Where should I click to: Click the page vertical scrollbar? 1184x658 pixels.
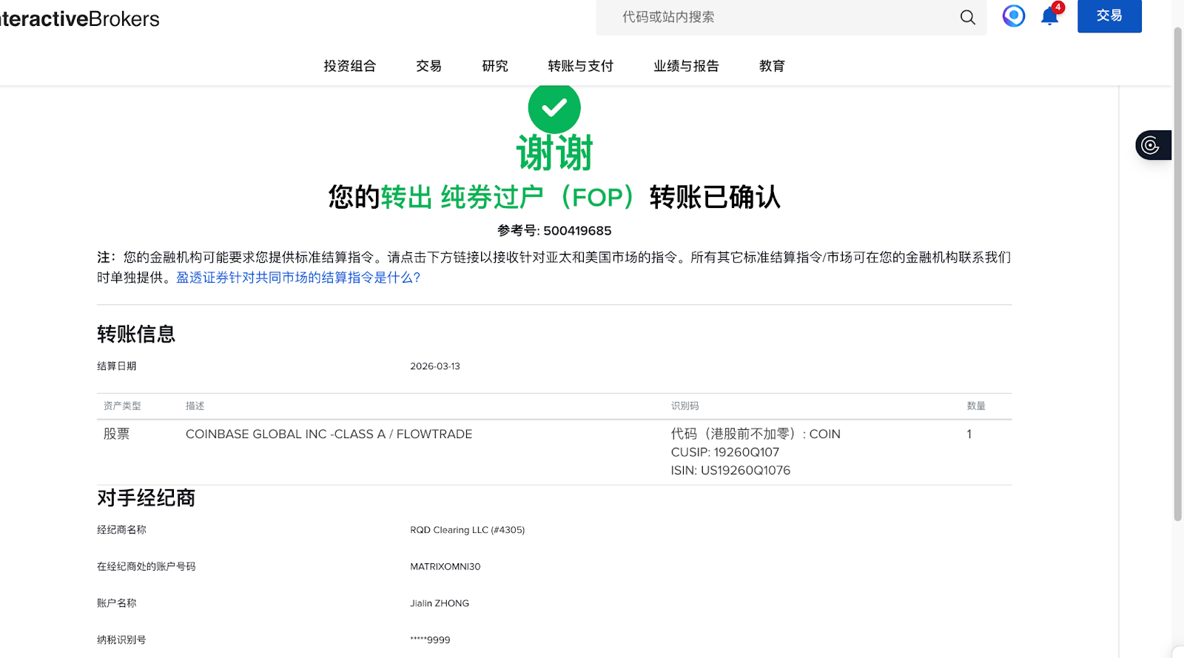click(x=1178, y=274)
